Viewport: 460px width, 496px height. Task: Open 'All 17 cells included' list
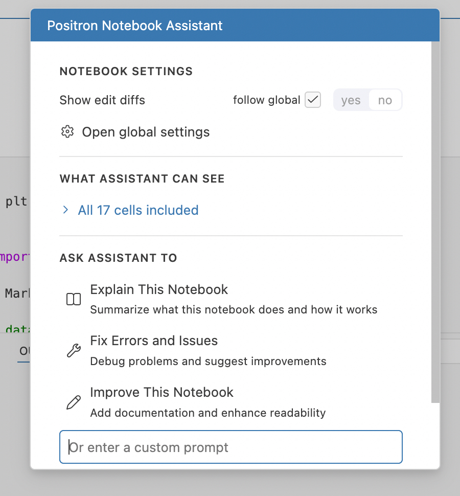[x=138, y=210]
